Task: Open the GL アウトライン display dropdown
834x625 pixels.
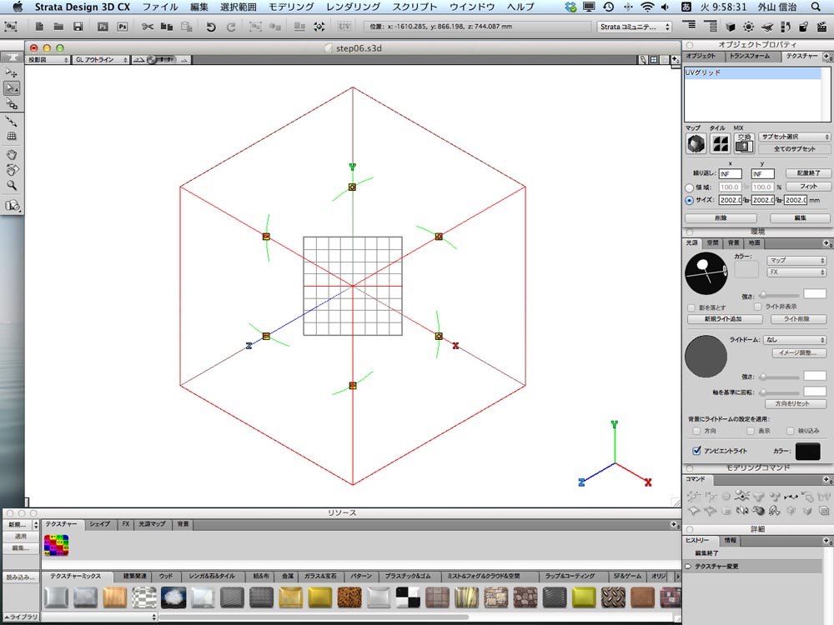Action: [101, 60]
